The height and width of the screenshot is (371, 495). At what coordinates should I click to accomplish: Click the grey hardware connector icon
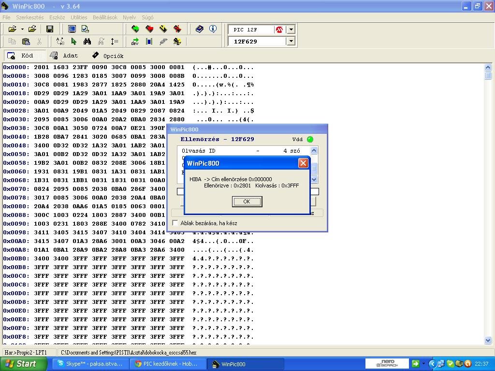point(163,42)
